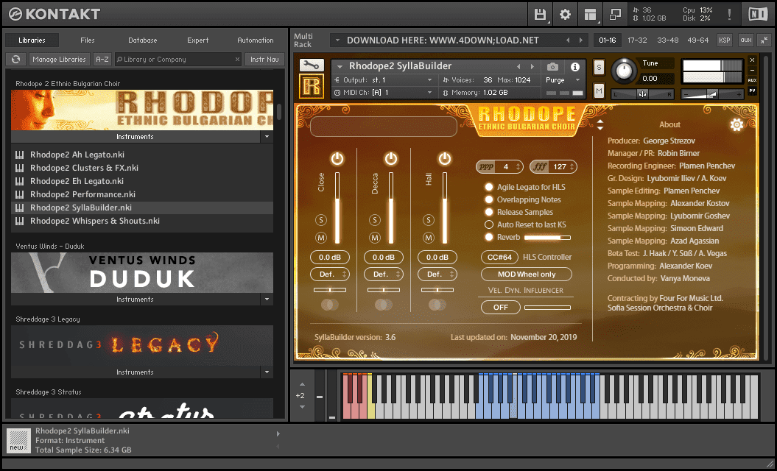Toggle Release Samples option

[489, 212]
